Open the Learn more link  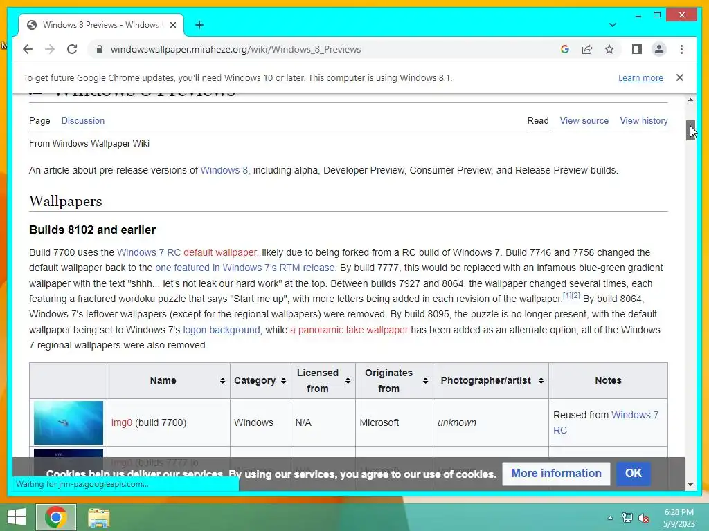pyautogui.click(x=640, y=77)
